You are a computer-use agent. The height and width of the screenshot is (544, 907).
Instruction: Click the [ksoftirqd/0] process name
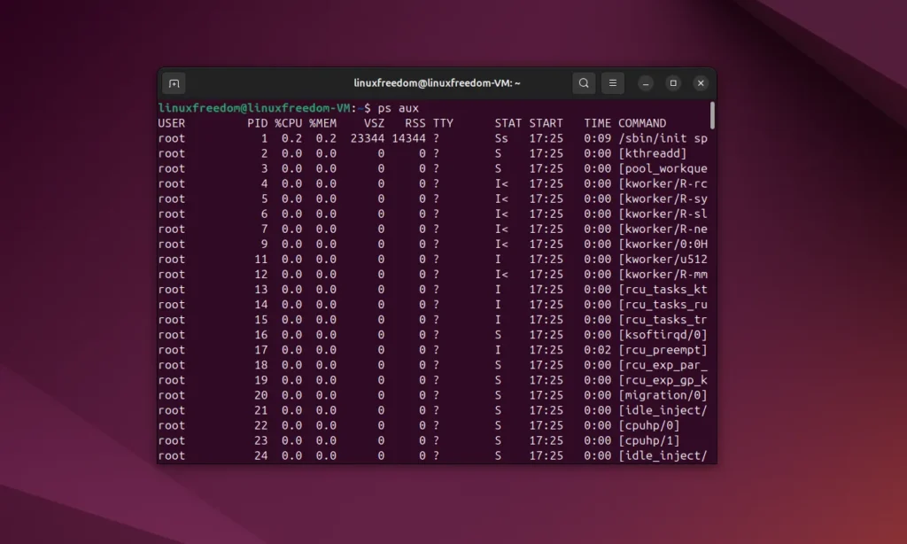663,335
